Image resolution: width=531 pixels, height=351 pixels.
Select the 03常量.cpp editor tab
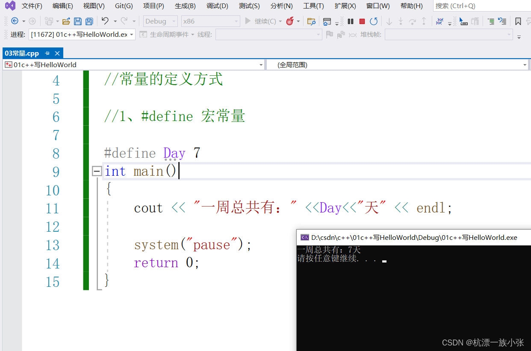(x=22, y=53)
